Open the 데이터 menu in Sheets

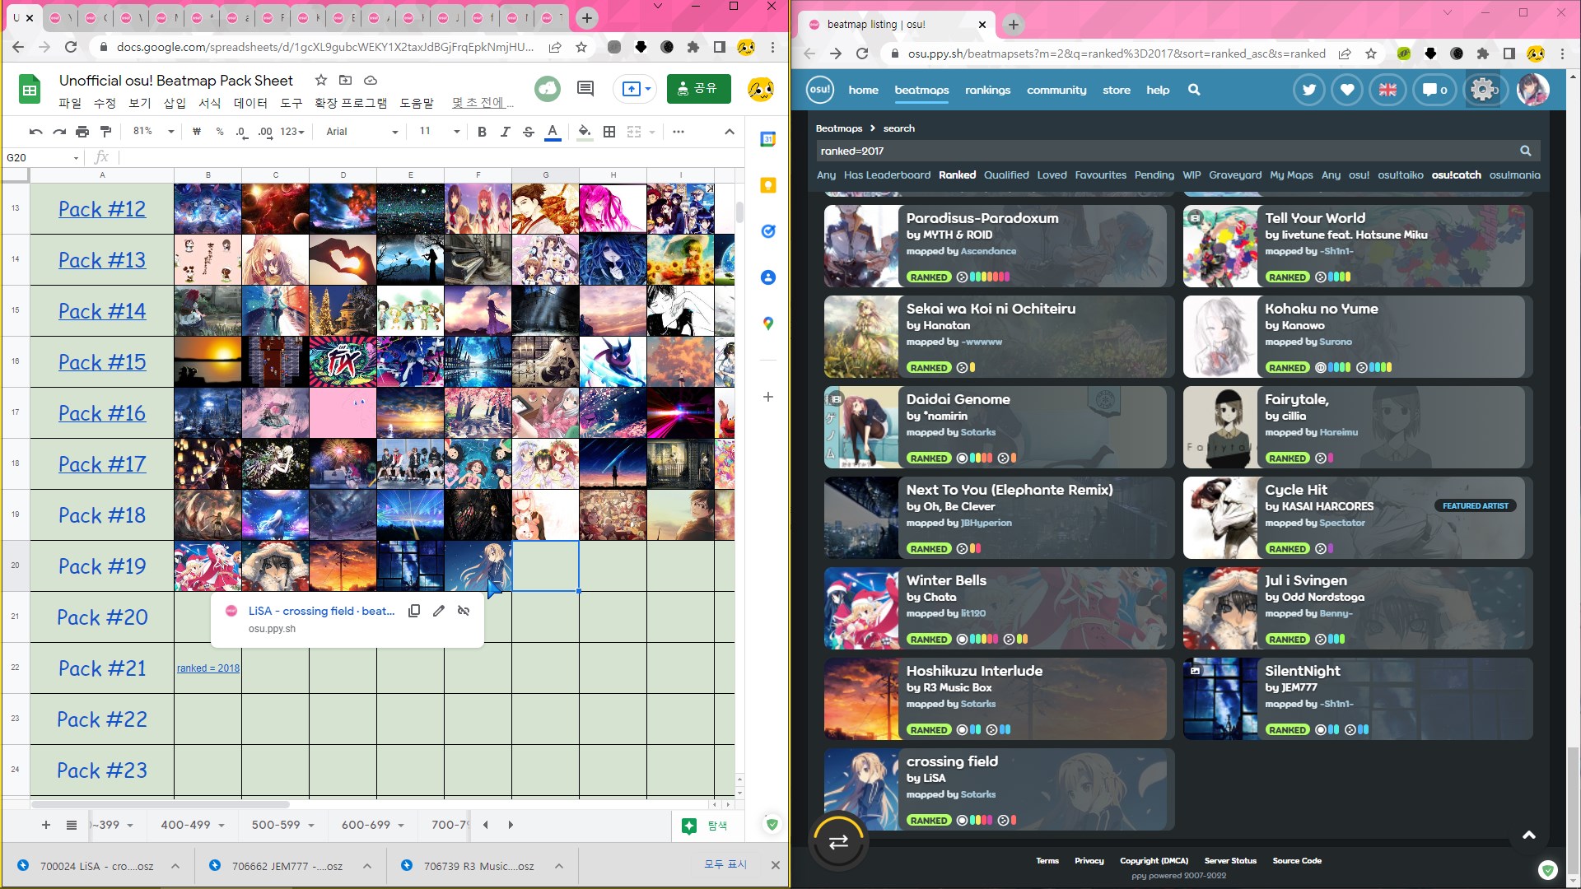250,103
